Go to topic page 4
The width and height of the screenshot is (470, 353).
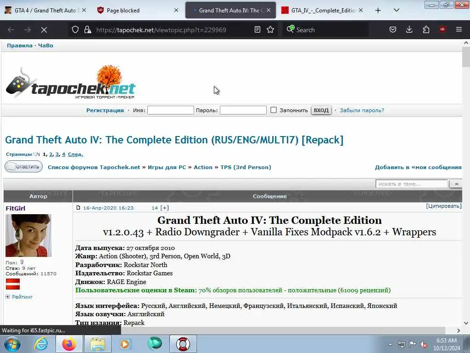tap(63, 154)
